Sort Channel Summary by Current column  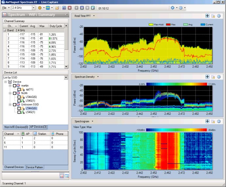point(24,26)
